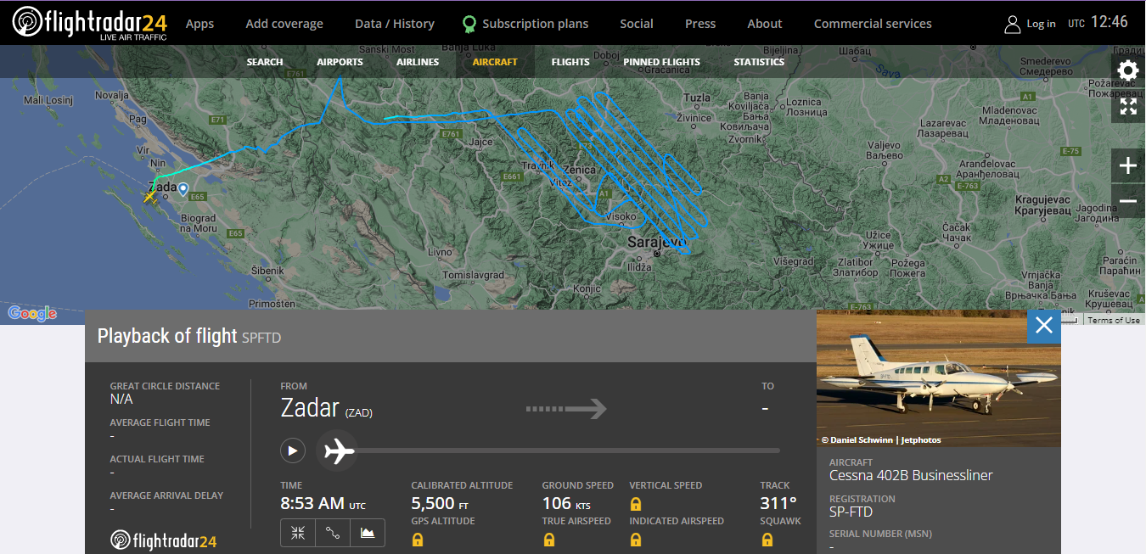The height and width of the screenshot is (554, 1146).
Task: Click Cessna 402B Businessliner text
Action: pos(911,476)
